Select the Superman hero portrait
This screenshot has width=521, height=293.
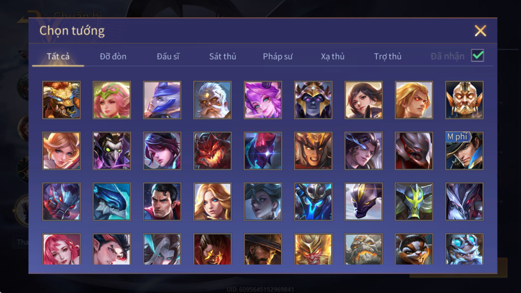[162, 202]
